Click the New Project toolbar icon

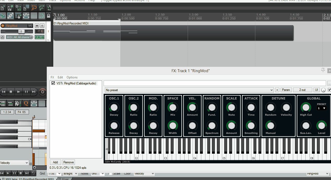[2, 8]
